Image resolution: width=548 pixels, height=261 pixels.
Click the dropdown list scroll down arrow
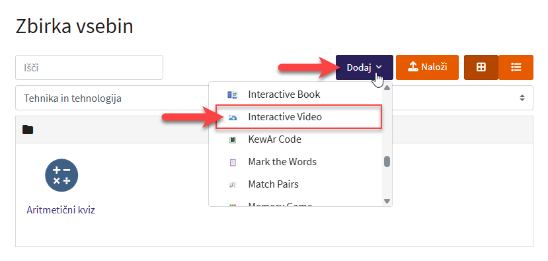[x=387, y=201]
